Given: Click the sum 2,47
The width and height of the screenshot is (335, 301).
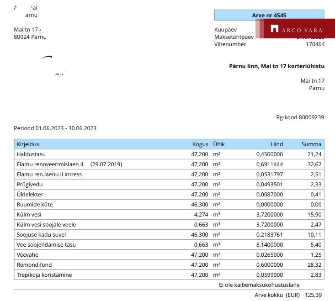Looking at the screenshot, I should tap(316, 224).
